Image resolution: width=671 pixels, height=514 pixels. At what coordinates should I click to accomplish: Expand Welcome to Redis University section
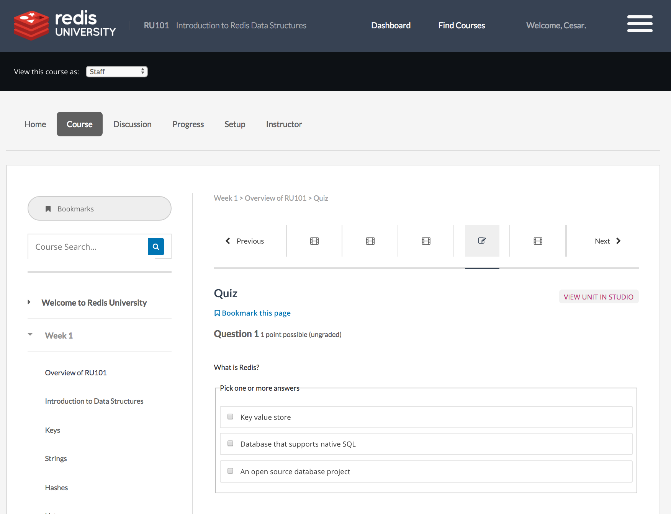pyautogui.click(x=94, y=303)
